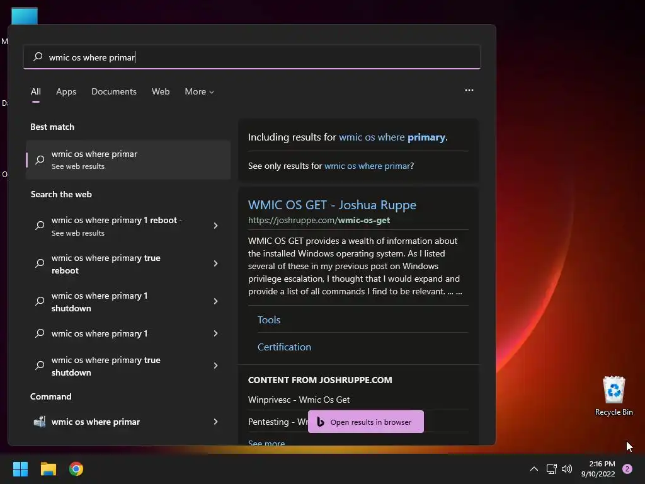Click search icon beside 'primary true shutdown' suggestion
Image resolution: width=645 pixels, height=484 pixels.
(40, 366)
